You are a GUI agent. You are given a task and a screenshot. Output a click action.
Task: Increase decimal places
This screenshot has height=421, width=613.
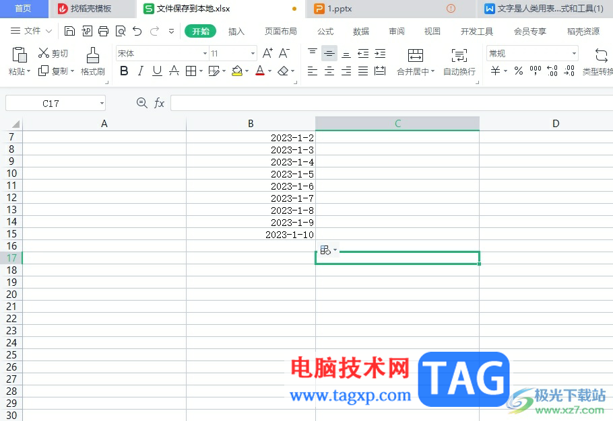point(552,71)
